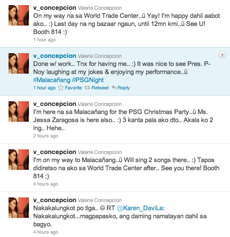Viewport: 230px width, 237px height.
Task: Open @Karen_DaviLa profile mention
Action: pos(140,208)
